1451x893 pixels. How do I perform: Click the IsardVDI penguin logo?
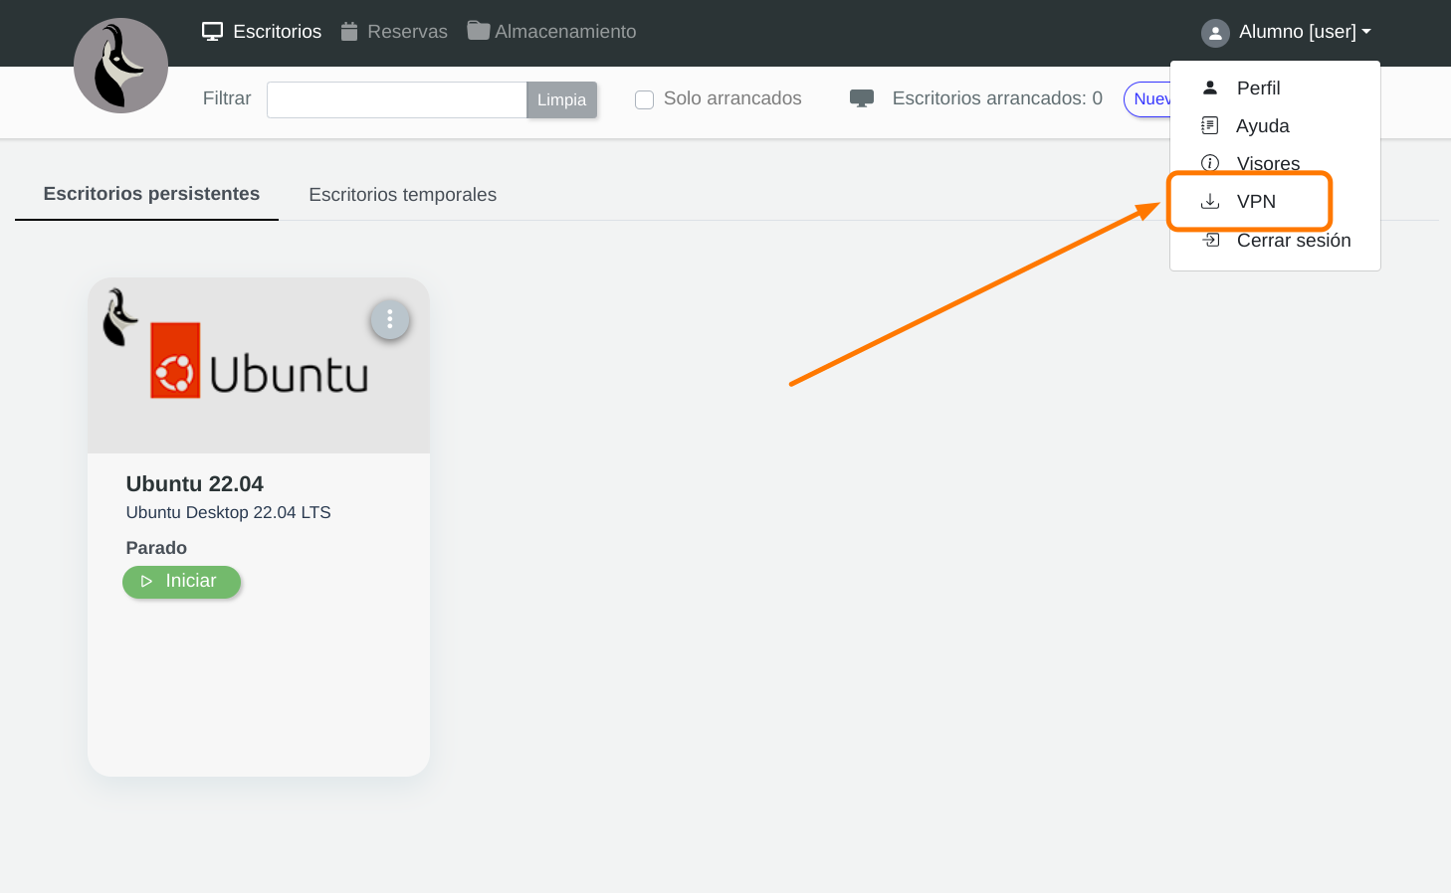pos(120,66)
